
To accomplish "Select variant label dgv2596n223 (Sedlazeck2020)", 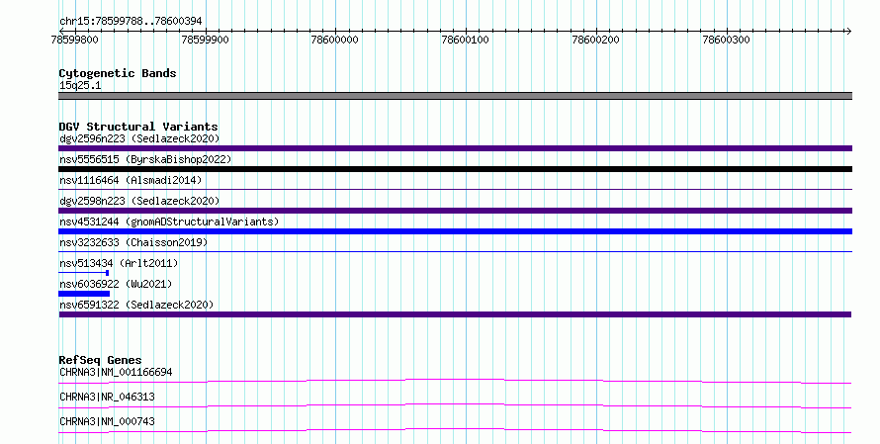I will 139,138.
